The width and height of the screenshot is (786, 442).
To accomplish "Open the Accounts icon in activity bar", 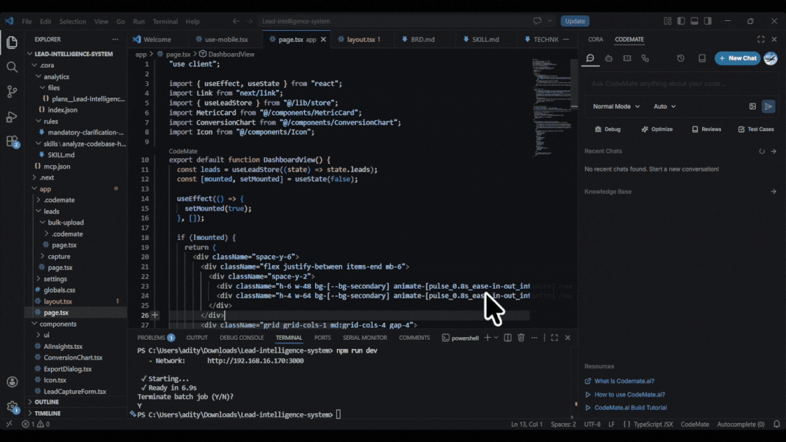I will coord(12,382).
